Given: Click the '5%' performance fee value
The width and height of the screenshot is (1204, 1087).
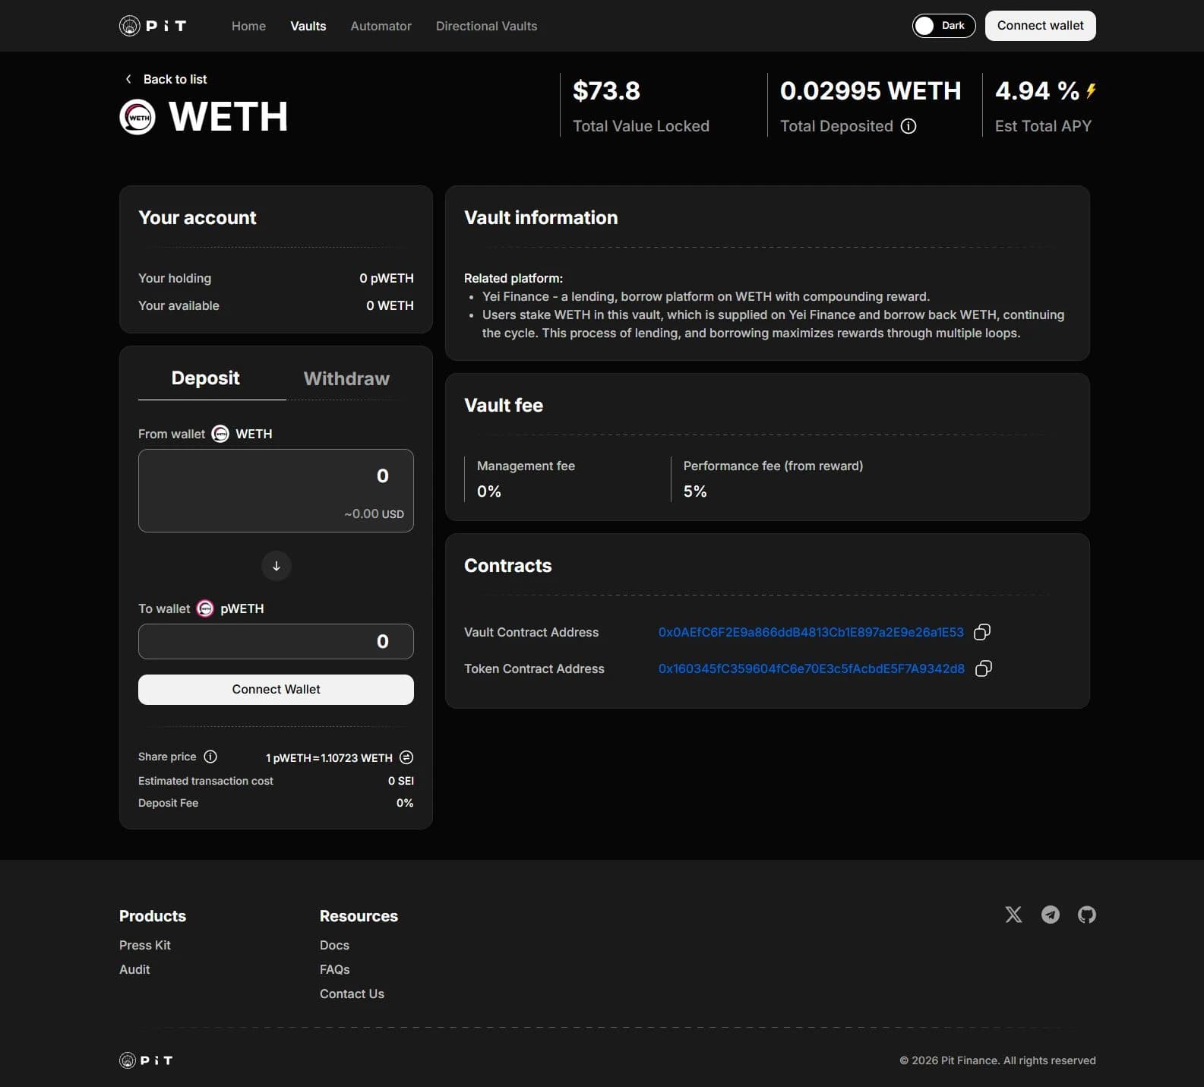Looking at the screenshot, I should click(695, 491).
